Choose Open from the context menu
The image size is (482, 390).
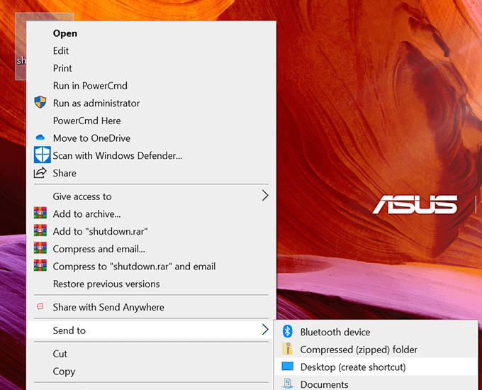(x=151, y=33)
